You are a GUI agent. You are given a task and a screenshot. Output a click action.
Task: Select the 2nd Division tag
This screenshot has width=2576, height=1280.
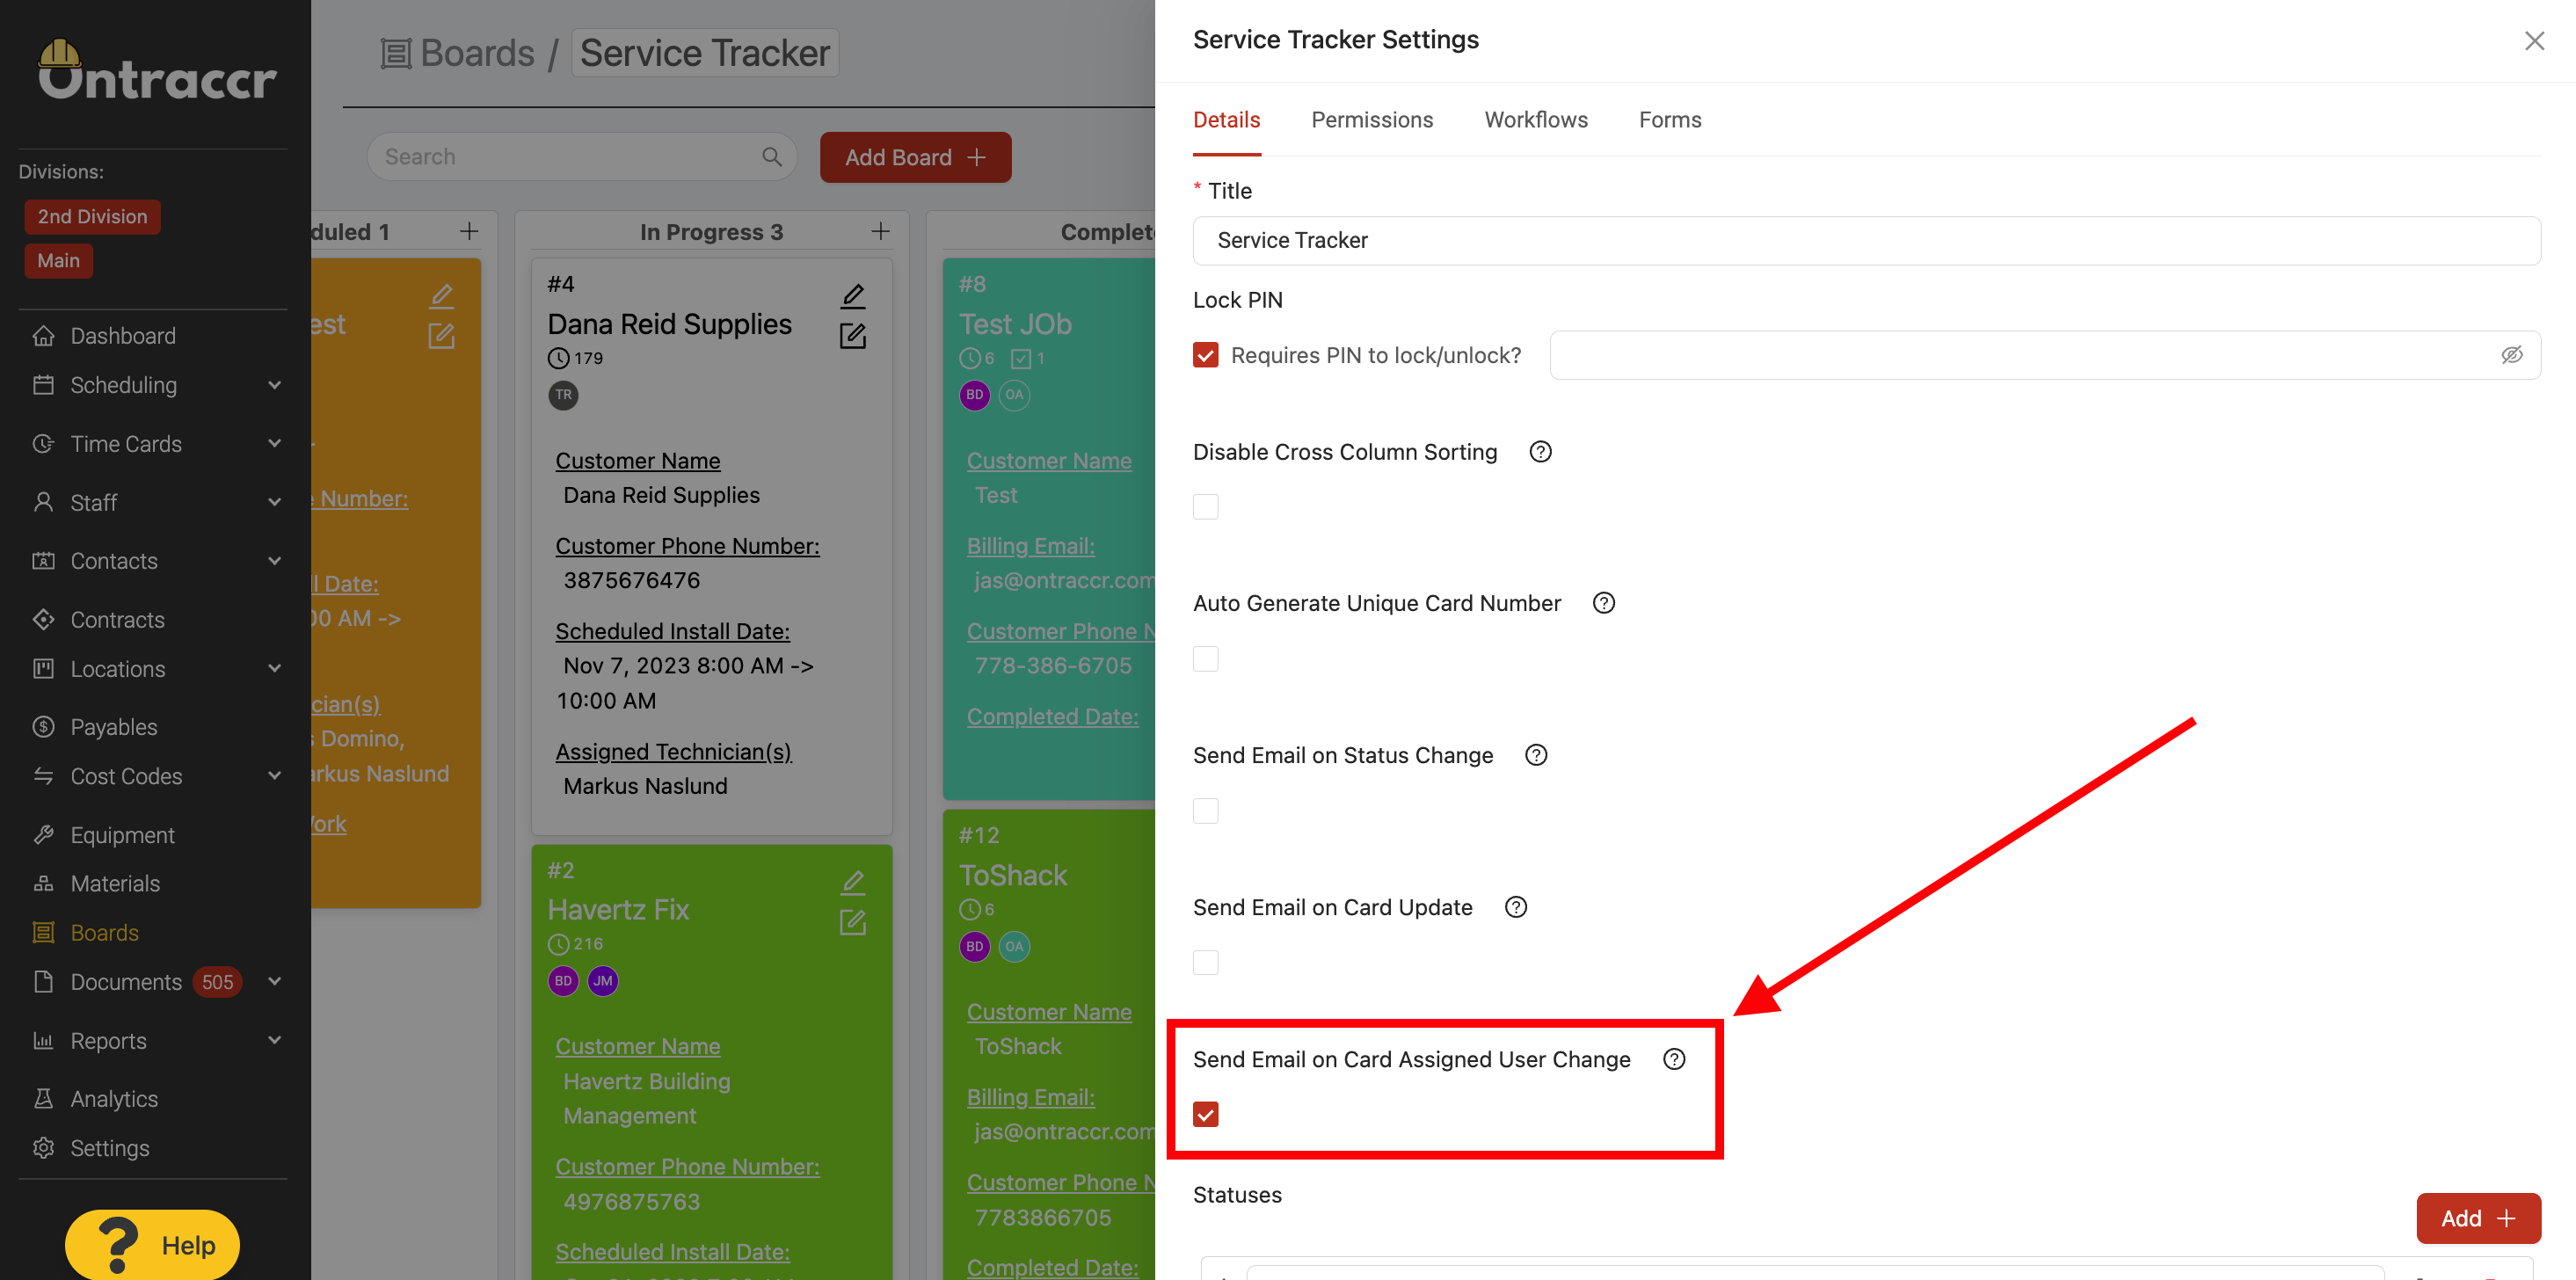(92, 217)
